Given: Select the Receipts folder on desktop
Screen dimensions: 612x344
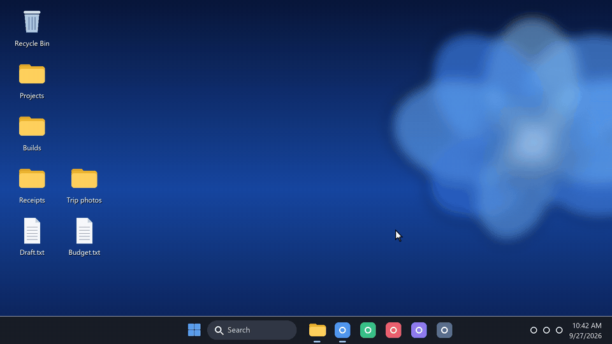Looking at the screenshot, I should coord(32,185).
